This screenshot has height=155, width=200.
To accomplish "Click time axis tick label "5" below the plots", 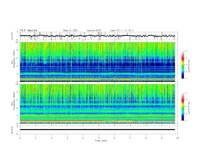I will [x=99, y=138].
